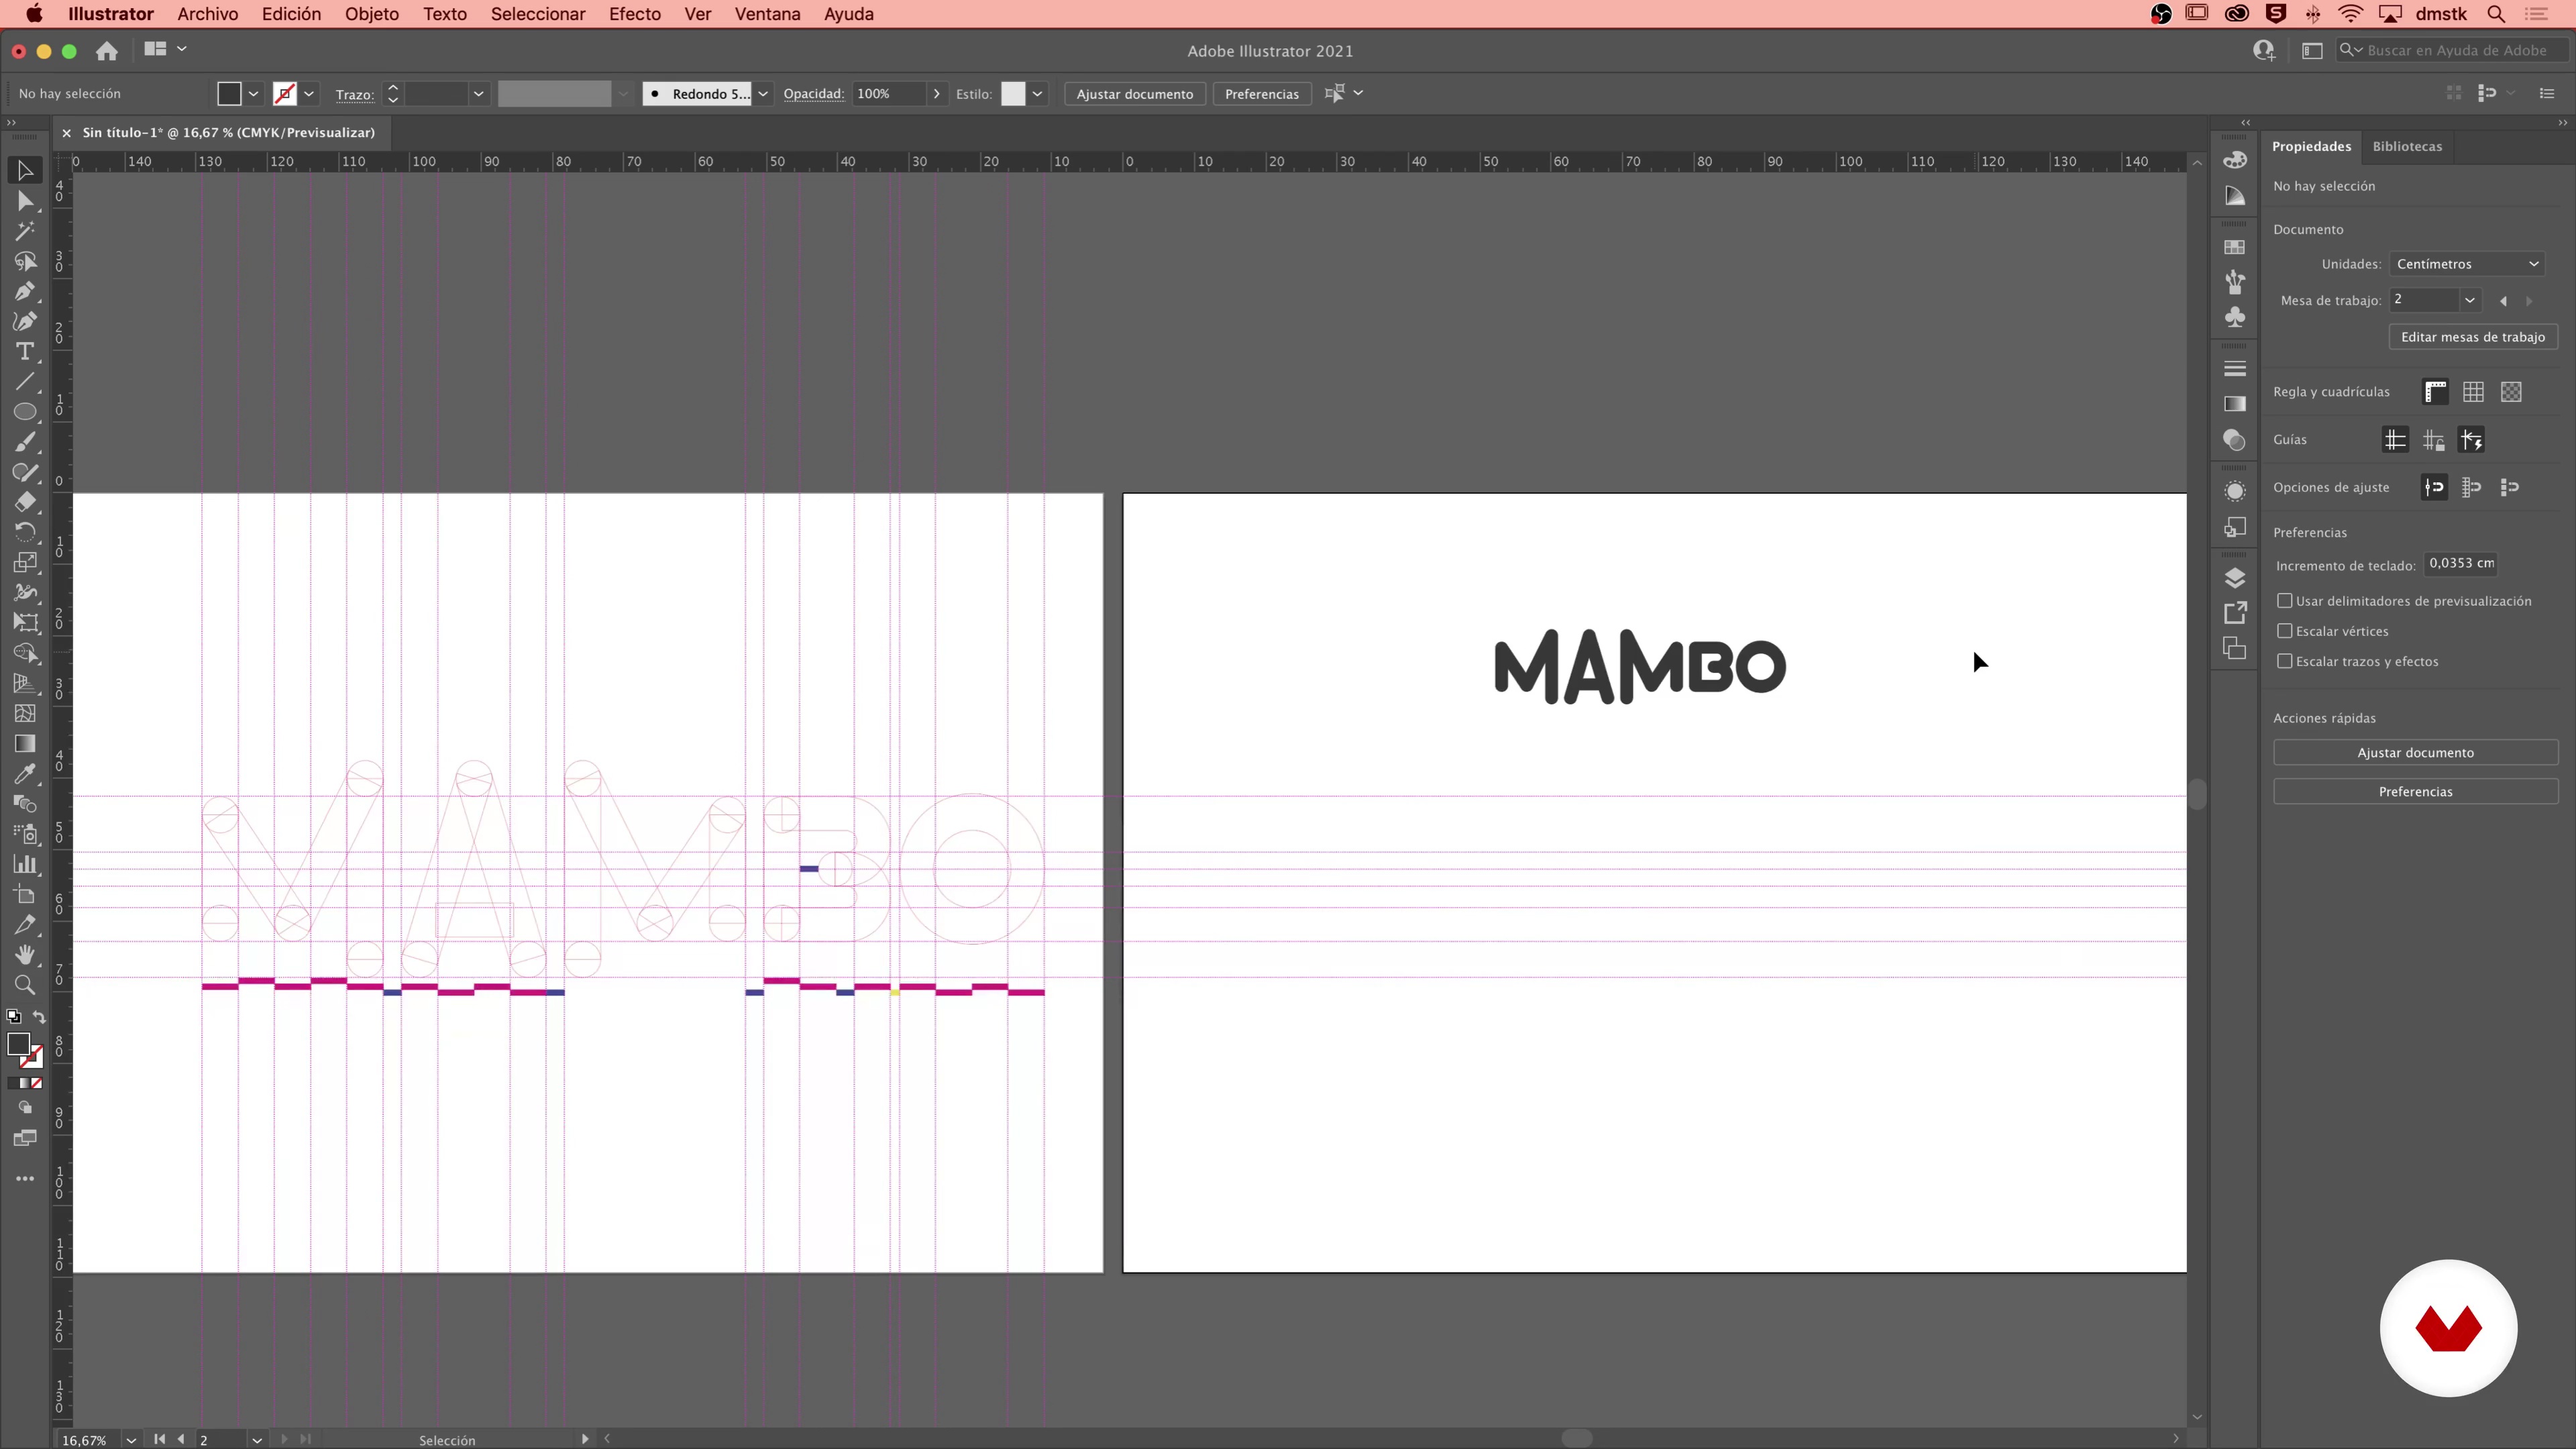Viewport: 2576px width, 1449px height.
Task: Select the Magic Wand tool
Action: pyautogui.click(x=25, y=231)
